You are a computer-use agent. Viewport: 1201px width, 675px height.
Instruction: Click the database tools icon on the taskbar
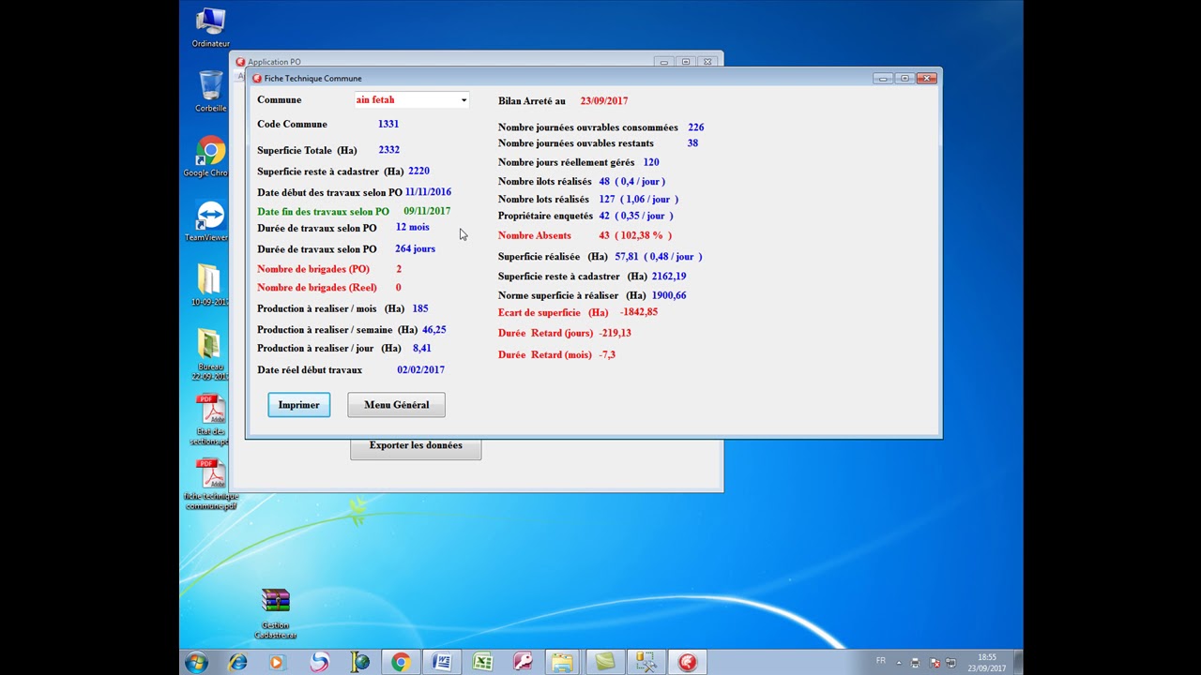tap(646, 663)
